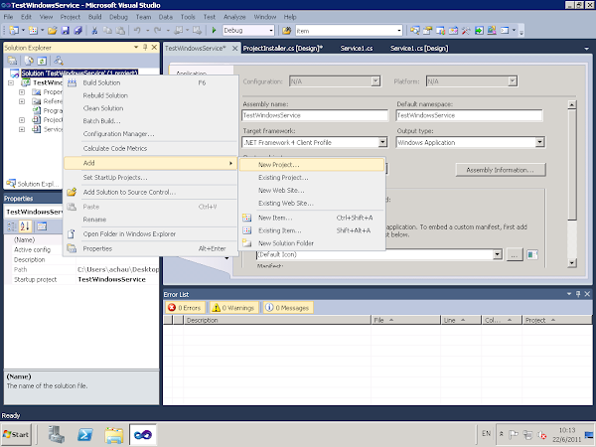
Task: Open Solution Explorer from the toolbar icon
Action: point(414,31)
